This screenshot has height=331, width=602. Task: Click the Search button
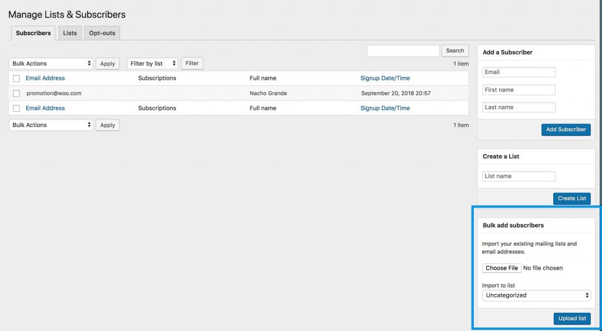455,51
